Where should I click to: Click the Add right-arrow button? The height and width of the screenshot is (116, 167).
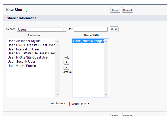(66, 62)
